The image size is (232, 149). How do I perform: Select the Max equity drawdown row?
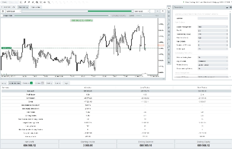116,108
